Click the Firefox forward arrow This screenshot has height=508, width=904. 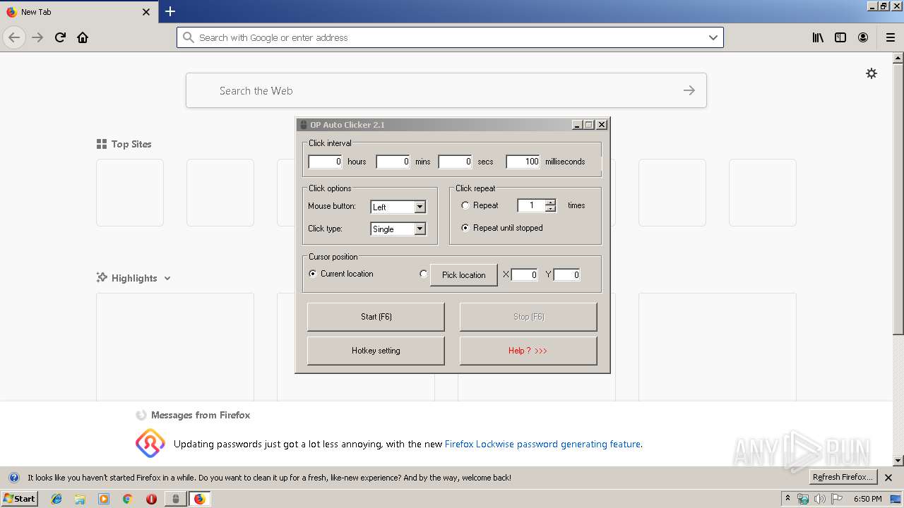point(37,37)
